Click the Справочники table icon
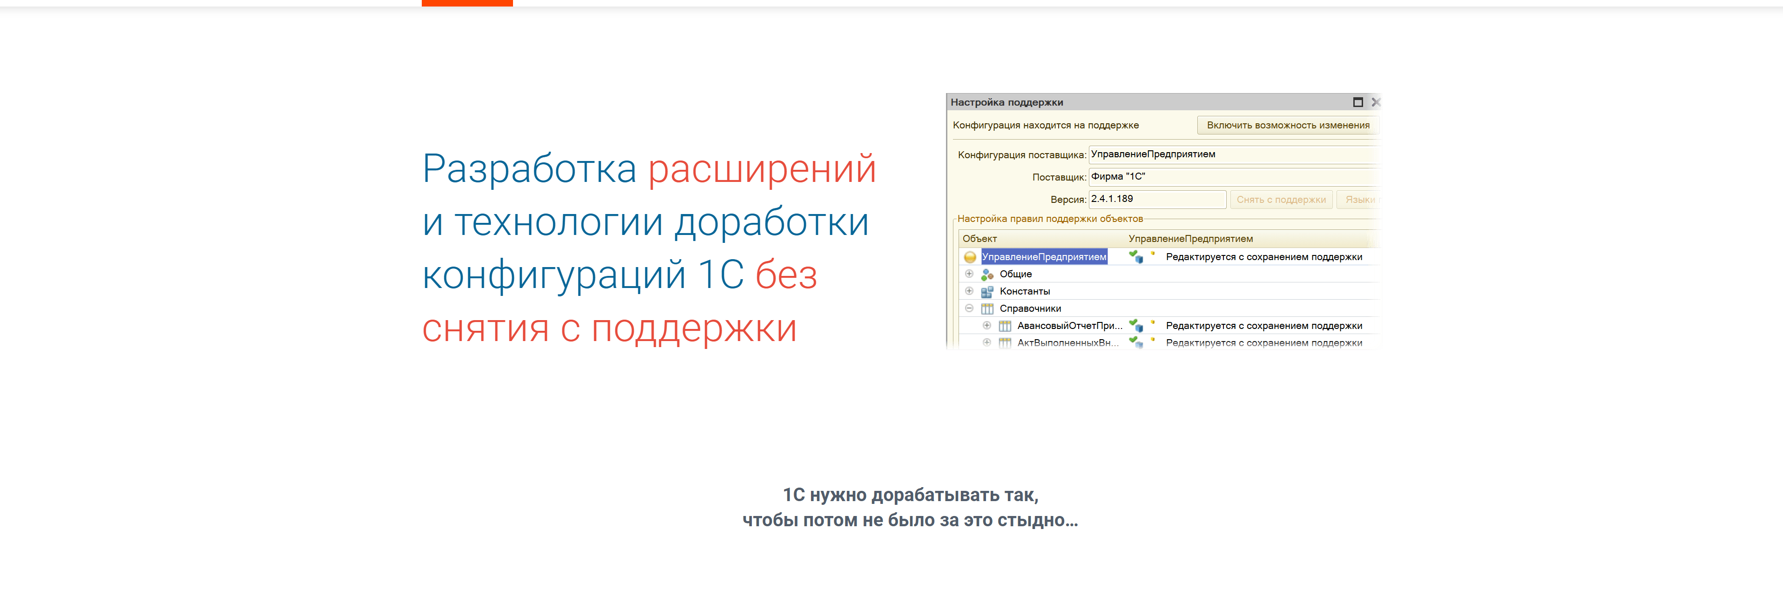The width and height of the screenshot is (1783, 603). 987,309
